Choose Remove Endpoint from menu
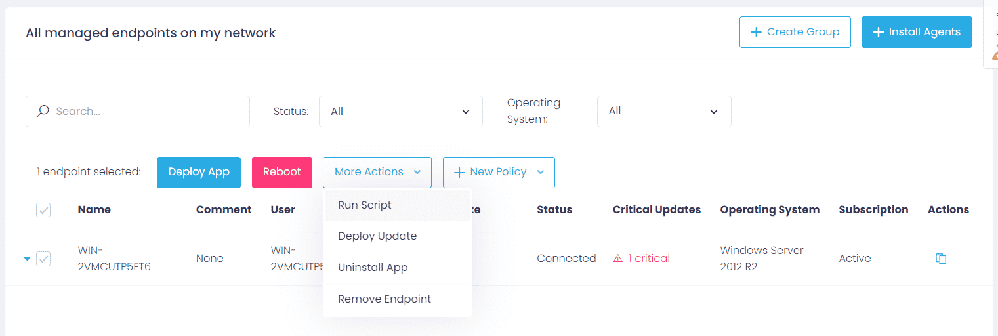 point(385,299)
